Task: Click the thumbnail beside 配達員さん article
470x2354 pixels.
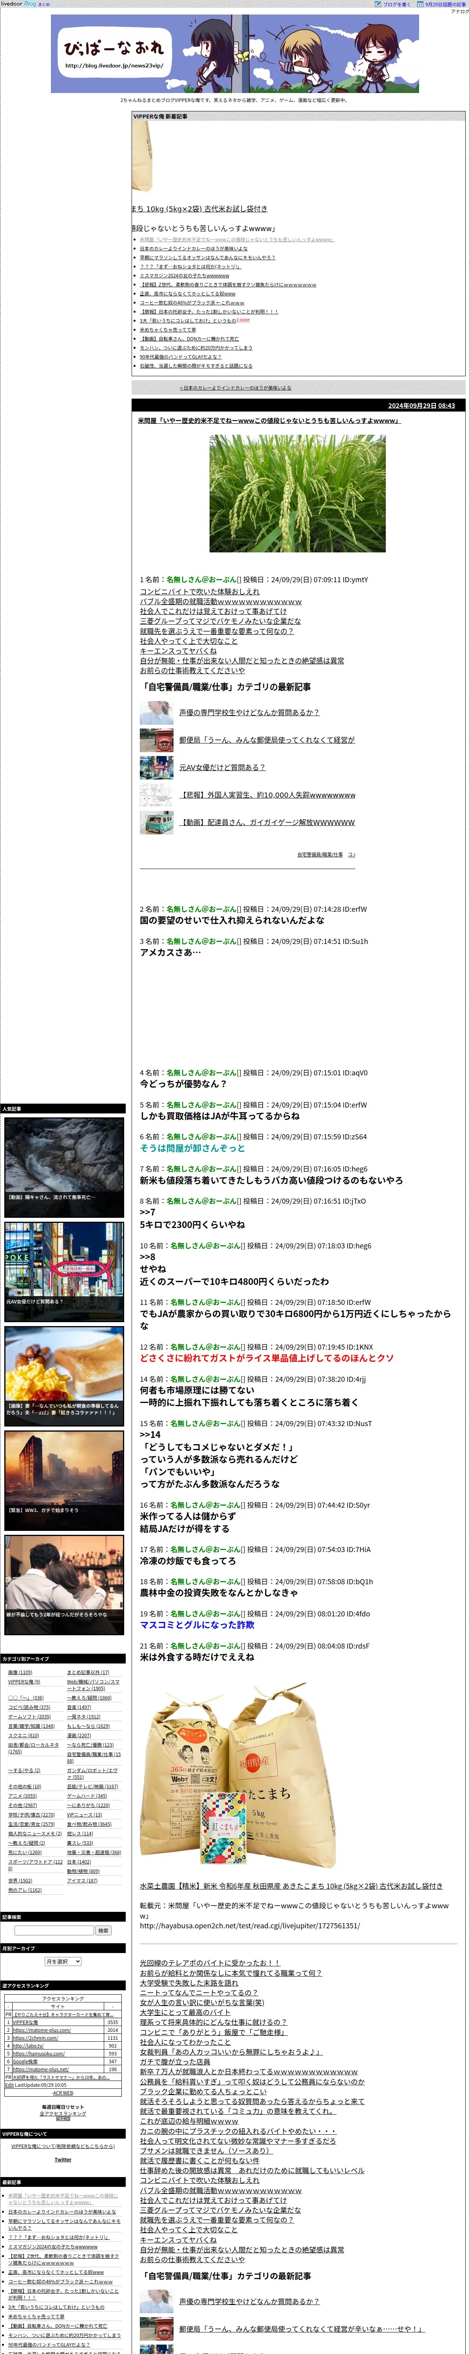Action: click(x=156, y=822)
